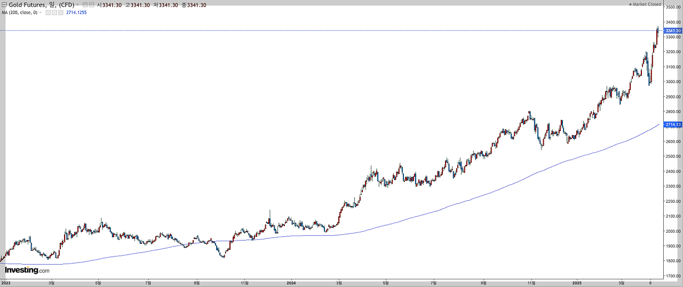Open MA 200 indicator settings gear

(x=54, y=12)
